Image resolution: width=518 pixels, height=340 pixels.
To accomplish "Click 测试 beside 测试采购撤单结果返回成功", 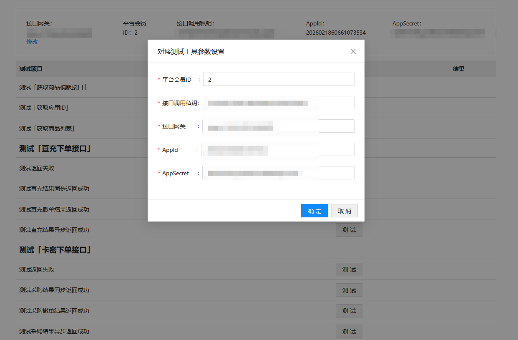I will (x=349, y=311).
